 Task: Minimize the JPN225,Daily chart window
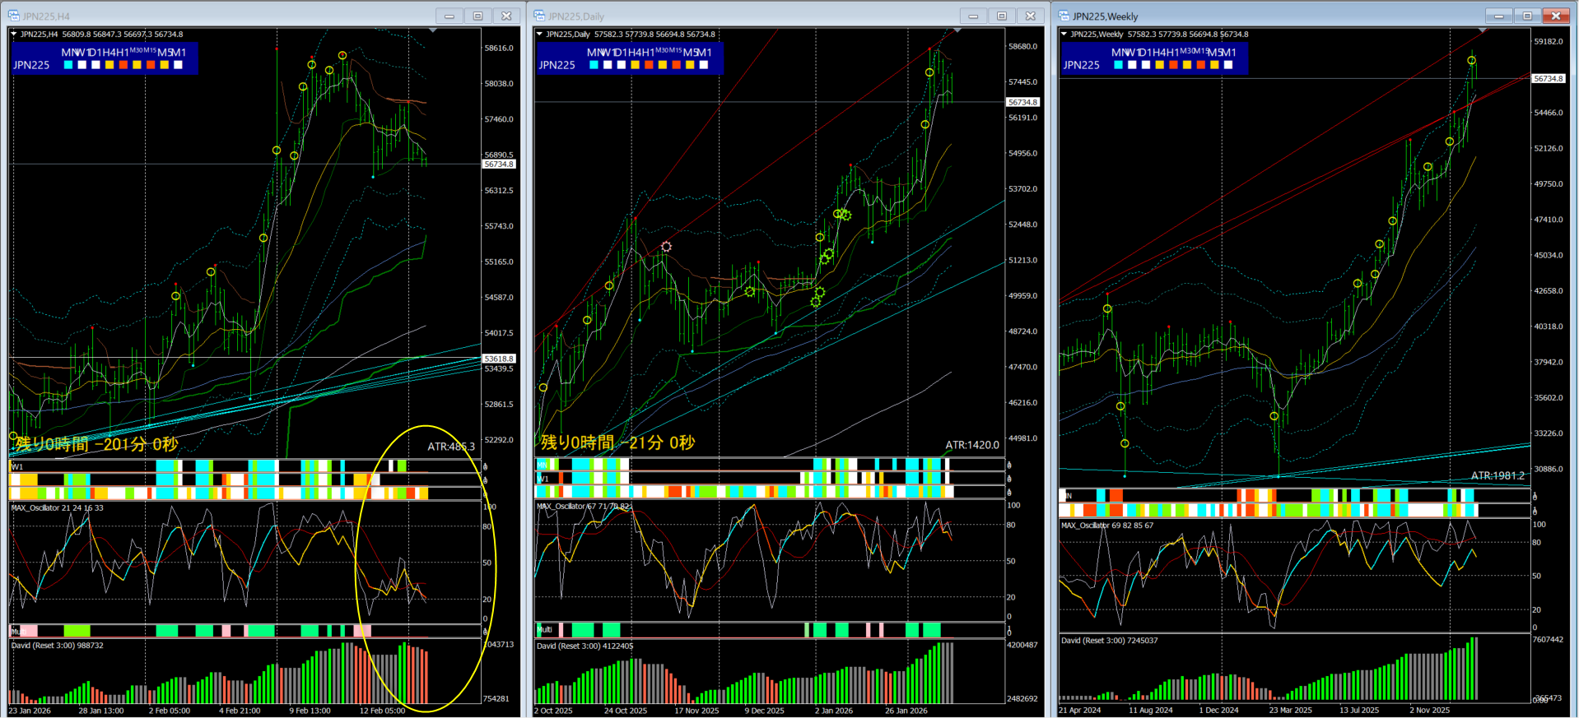coord(973,16)
